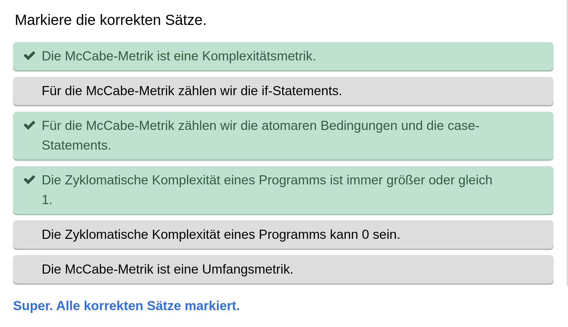
Task: Click the checkmark on 'Zyklomatische Komplexität' answer
Action: point(30,179)
